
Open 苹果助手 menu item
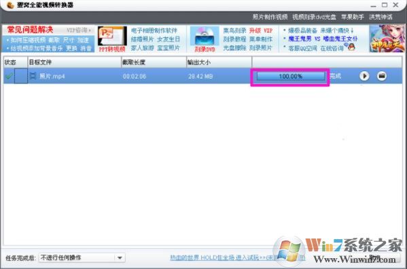coord(353,17)
